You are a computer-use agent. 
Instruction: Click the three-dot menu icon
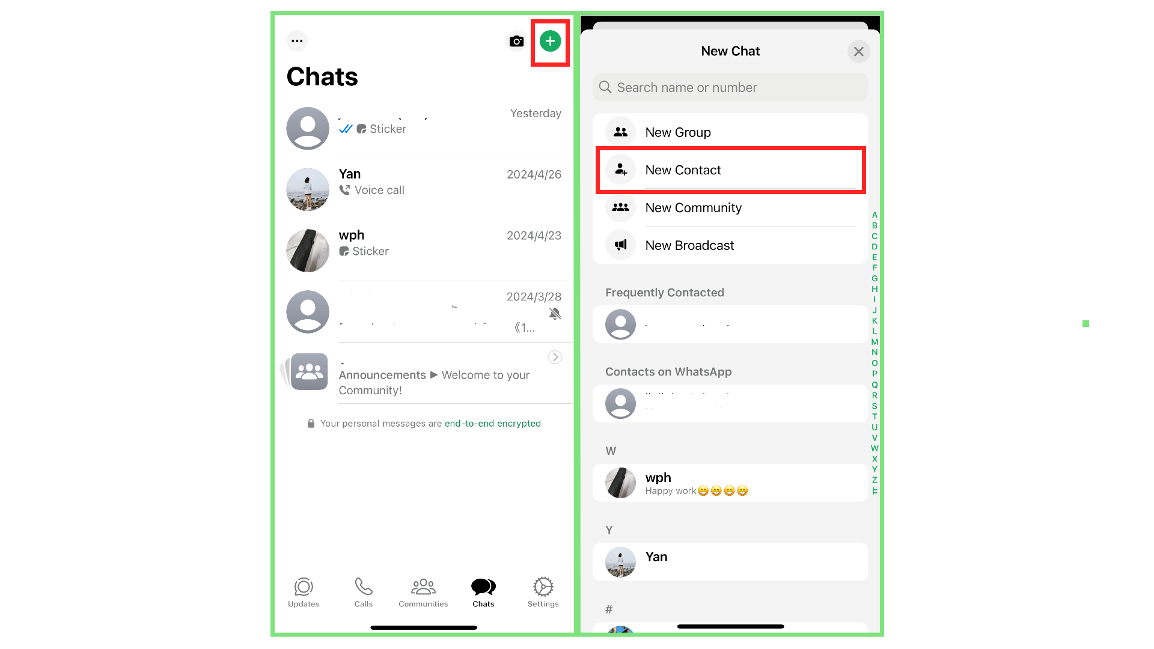pos(298,41)
